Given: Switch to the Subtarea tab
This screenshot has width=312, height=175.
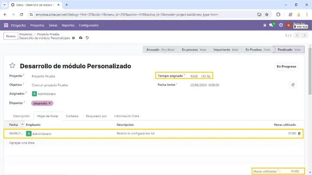Looking at the screenshot, I should 72,116.
